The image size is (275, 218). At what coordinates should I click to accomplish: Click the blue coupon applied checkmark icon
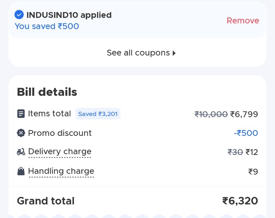point(19,15)
